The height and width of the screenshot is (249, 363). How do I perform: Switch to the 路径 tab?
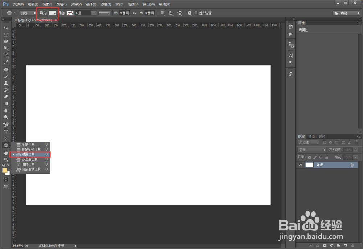[x=322, y=136]
